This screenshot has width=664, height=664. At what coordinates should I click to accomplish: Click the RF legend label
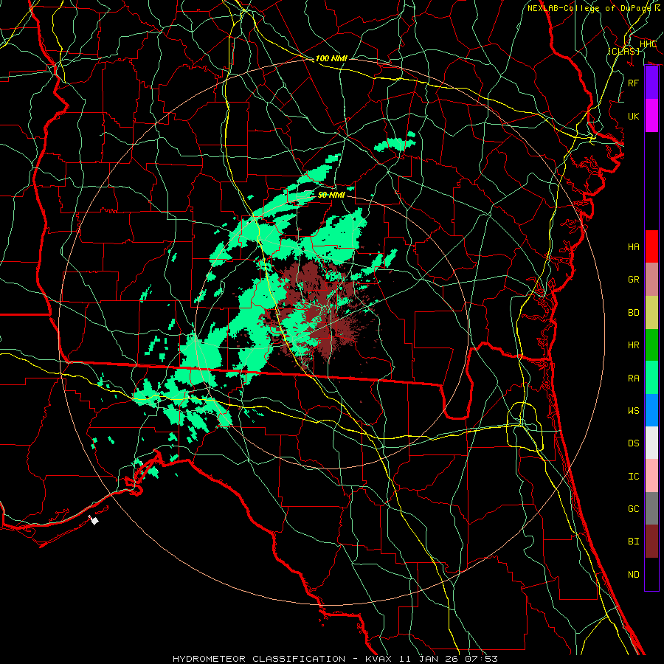[x=634, y=83]
